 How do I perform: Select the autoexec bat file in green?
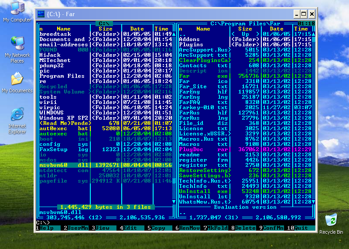[106, 134]
